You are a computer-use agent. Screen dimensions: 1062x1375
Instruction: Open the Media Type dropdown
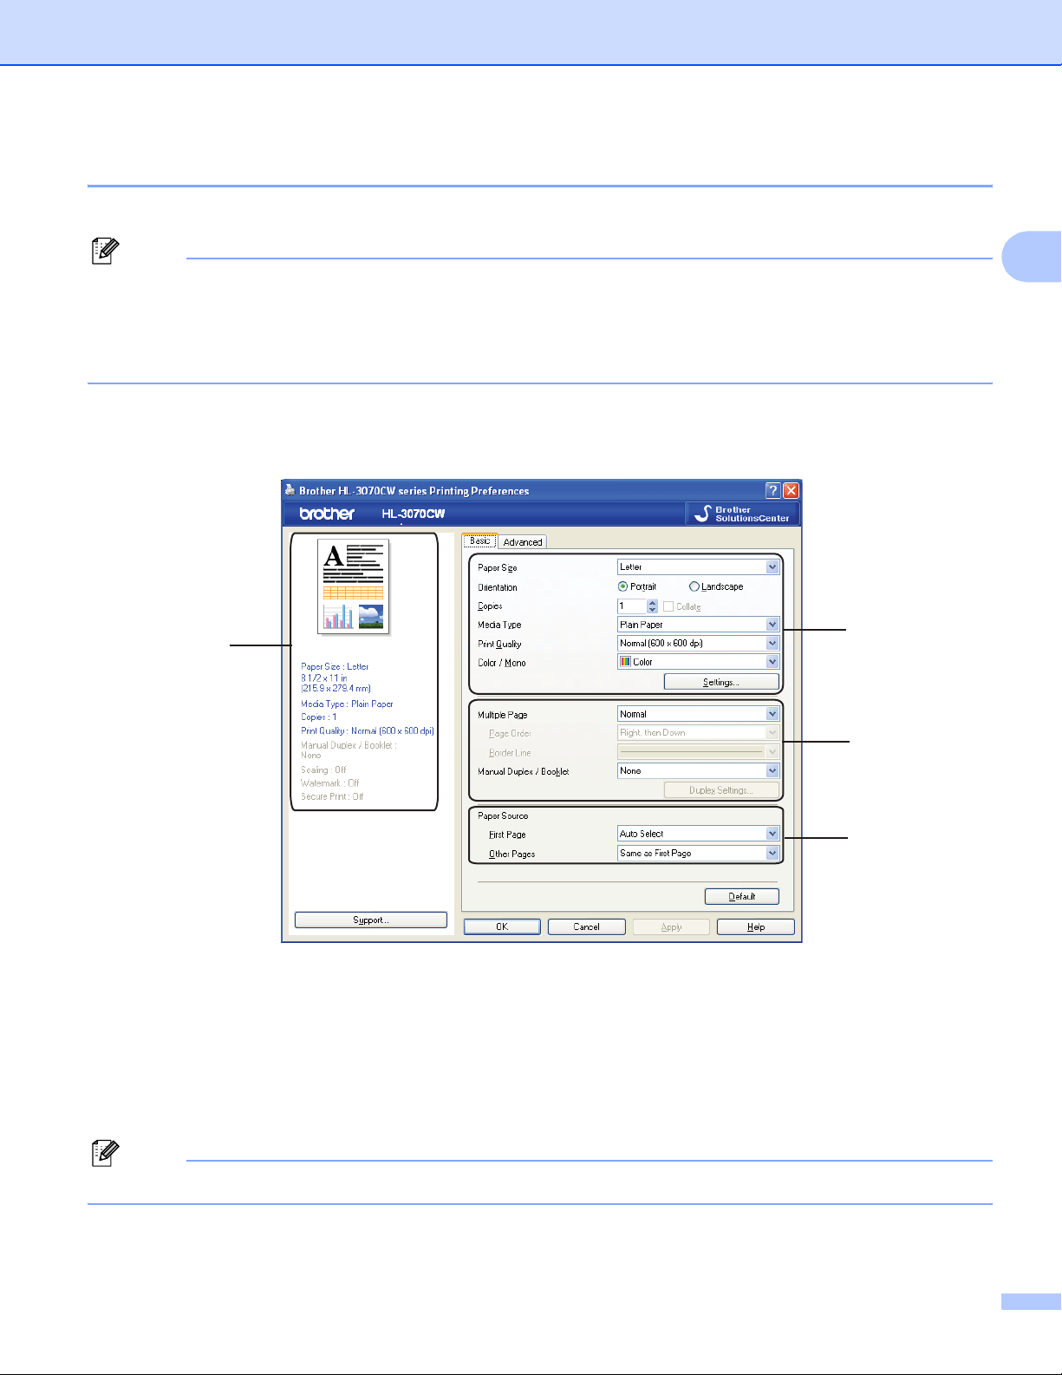click(x=699, y=625)
